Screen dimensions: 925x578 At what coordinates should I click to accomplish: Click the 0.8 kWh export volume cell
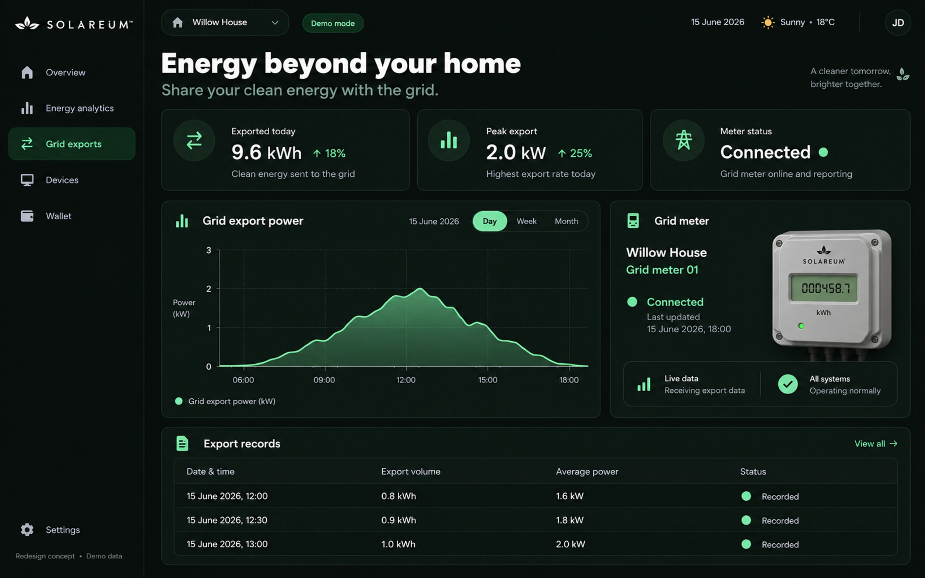click(x=398, y=496)
